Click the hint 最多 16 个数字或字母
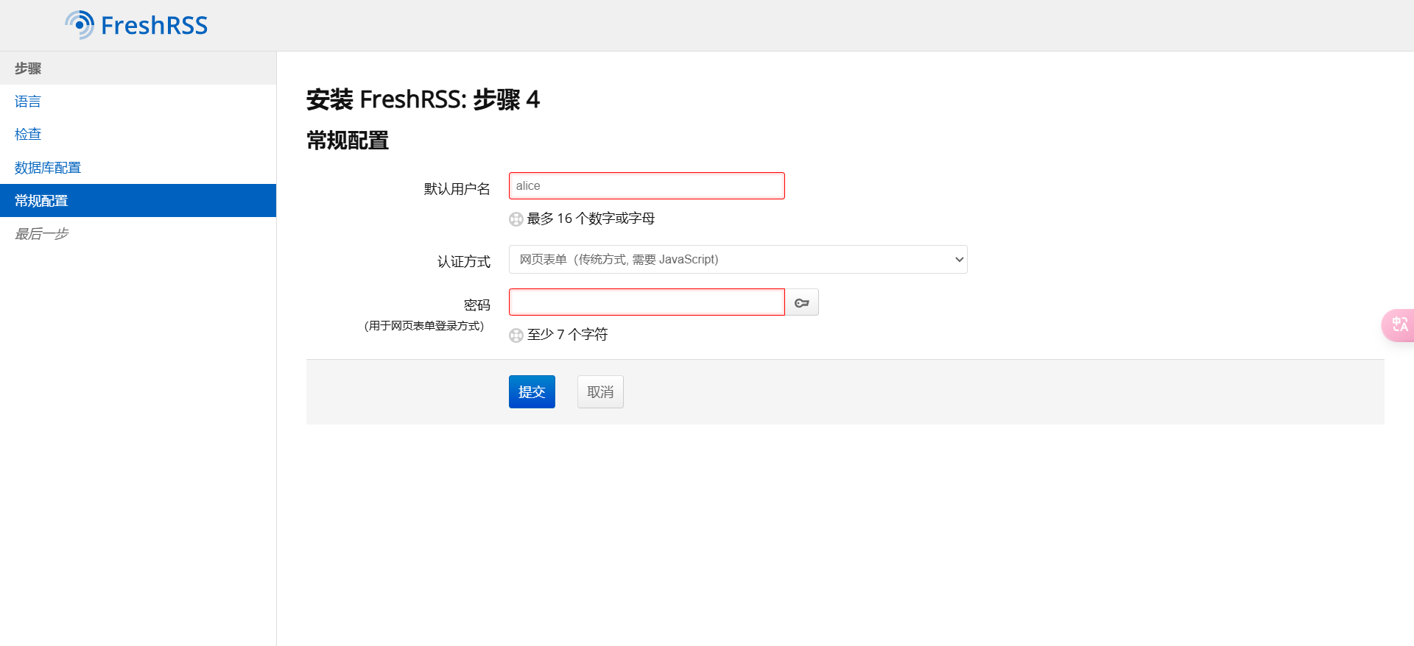Screen dimensions: 1414x646 [x=591, y=219]
